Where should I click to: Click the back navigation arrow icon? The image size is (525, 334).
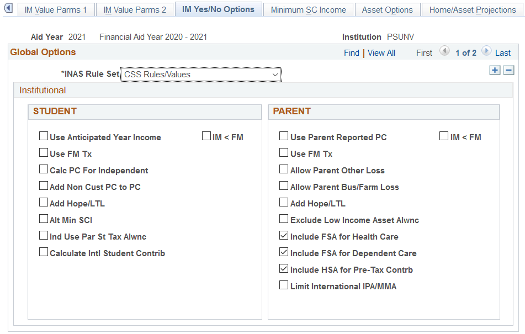(x=8, y=8)
